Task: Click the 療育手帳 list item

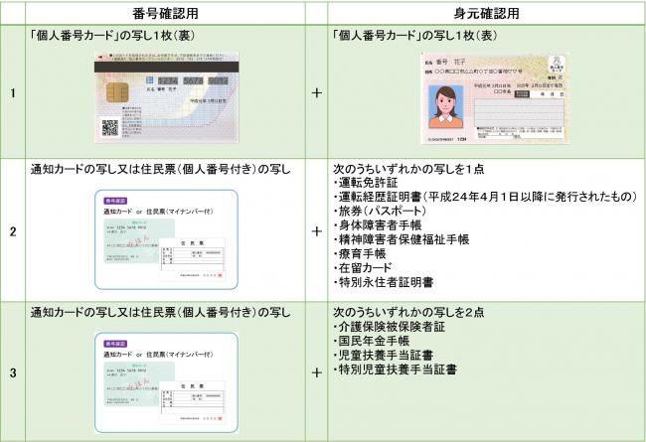Action: tap(360, 253)
